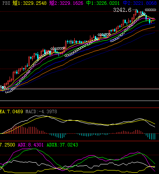Click the green 中1:3226.0201 legend value

tap(103, 3)
